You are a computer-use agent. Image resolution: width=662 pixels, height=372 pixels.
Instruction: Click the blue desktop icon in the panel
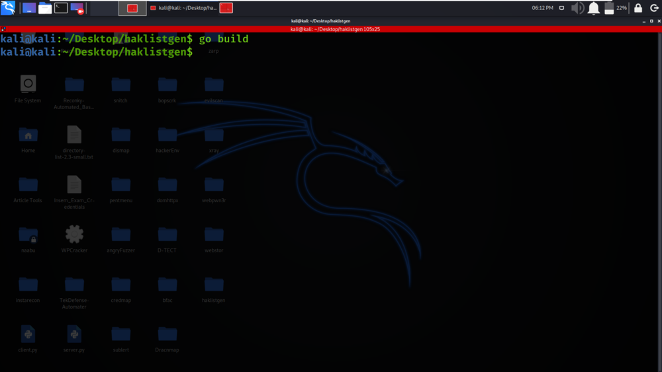click(29, 8)
